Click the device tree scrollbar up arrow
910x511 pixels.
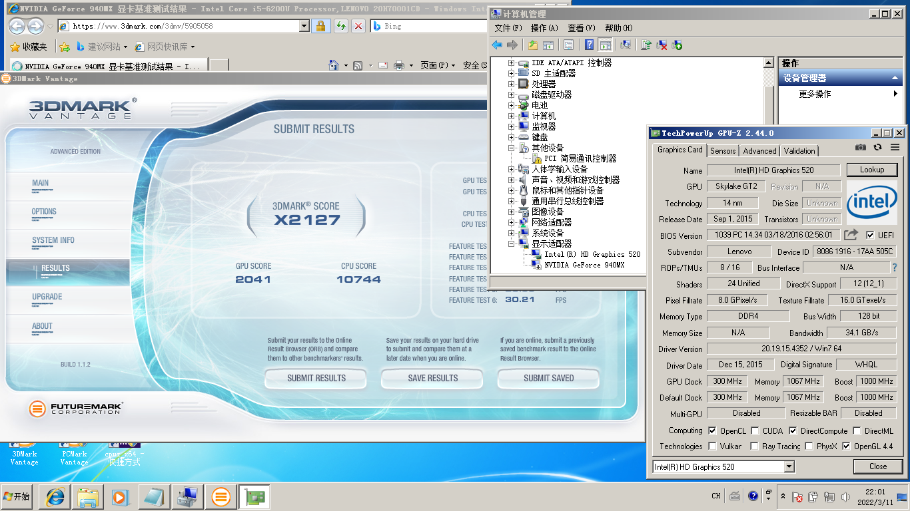(768, 63)
